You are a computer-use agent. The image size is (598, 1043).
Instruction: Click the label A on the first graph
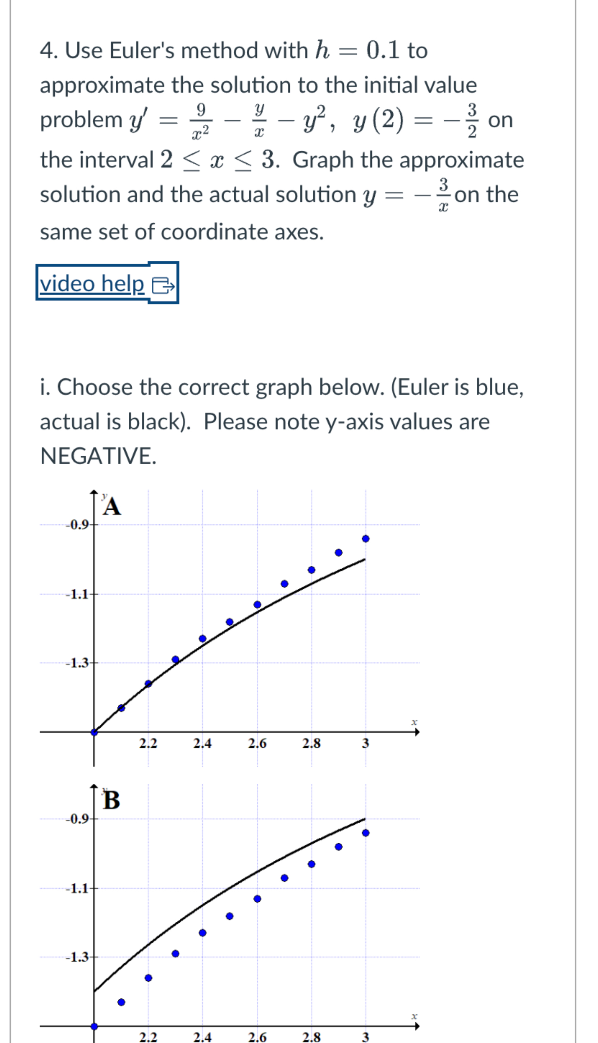tap(112, 508)
